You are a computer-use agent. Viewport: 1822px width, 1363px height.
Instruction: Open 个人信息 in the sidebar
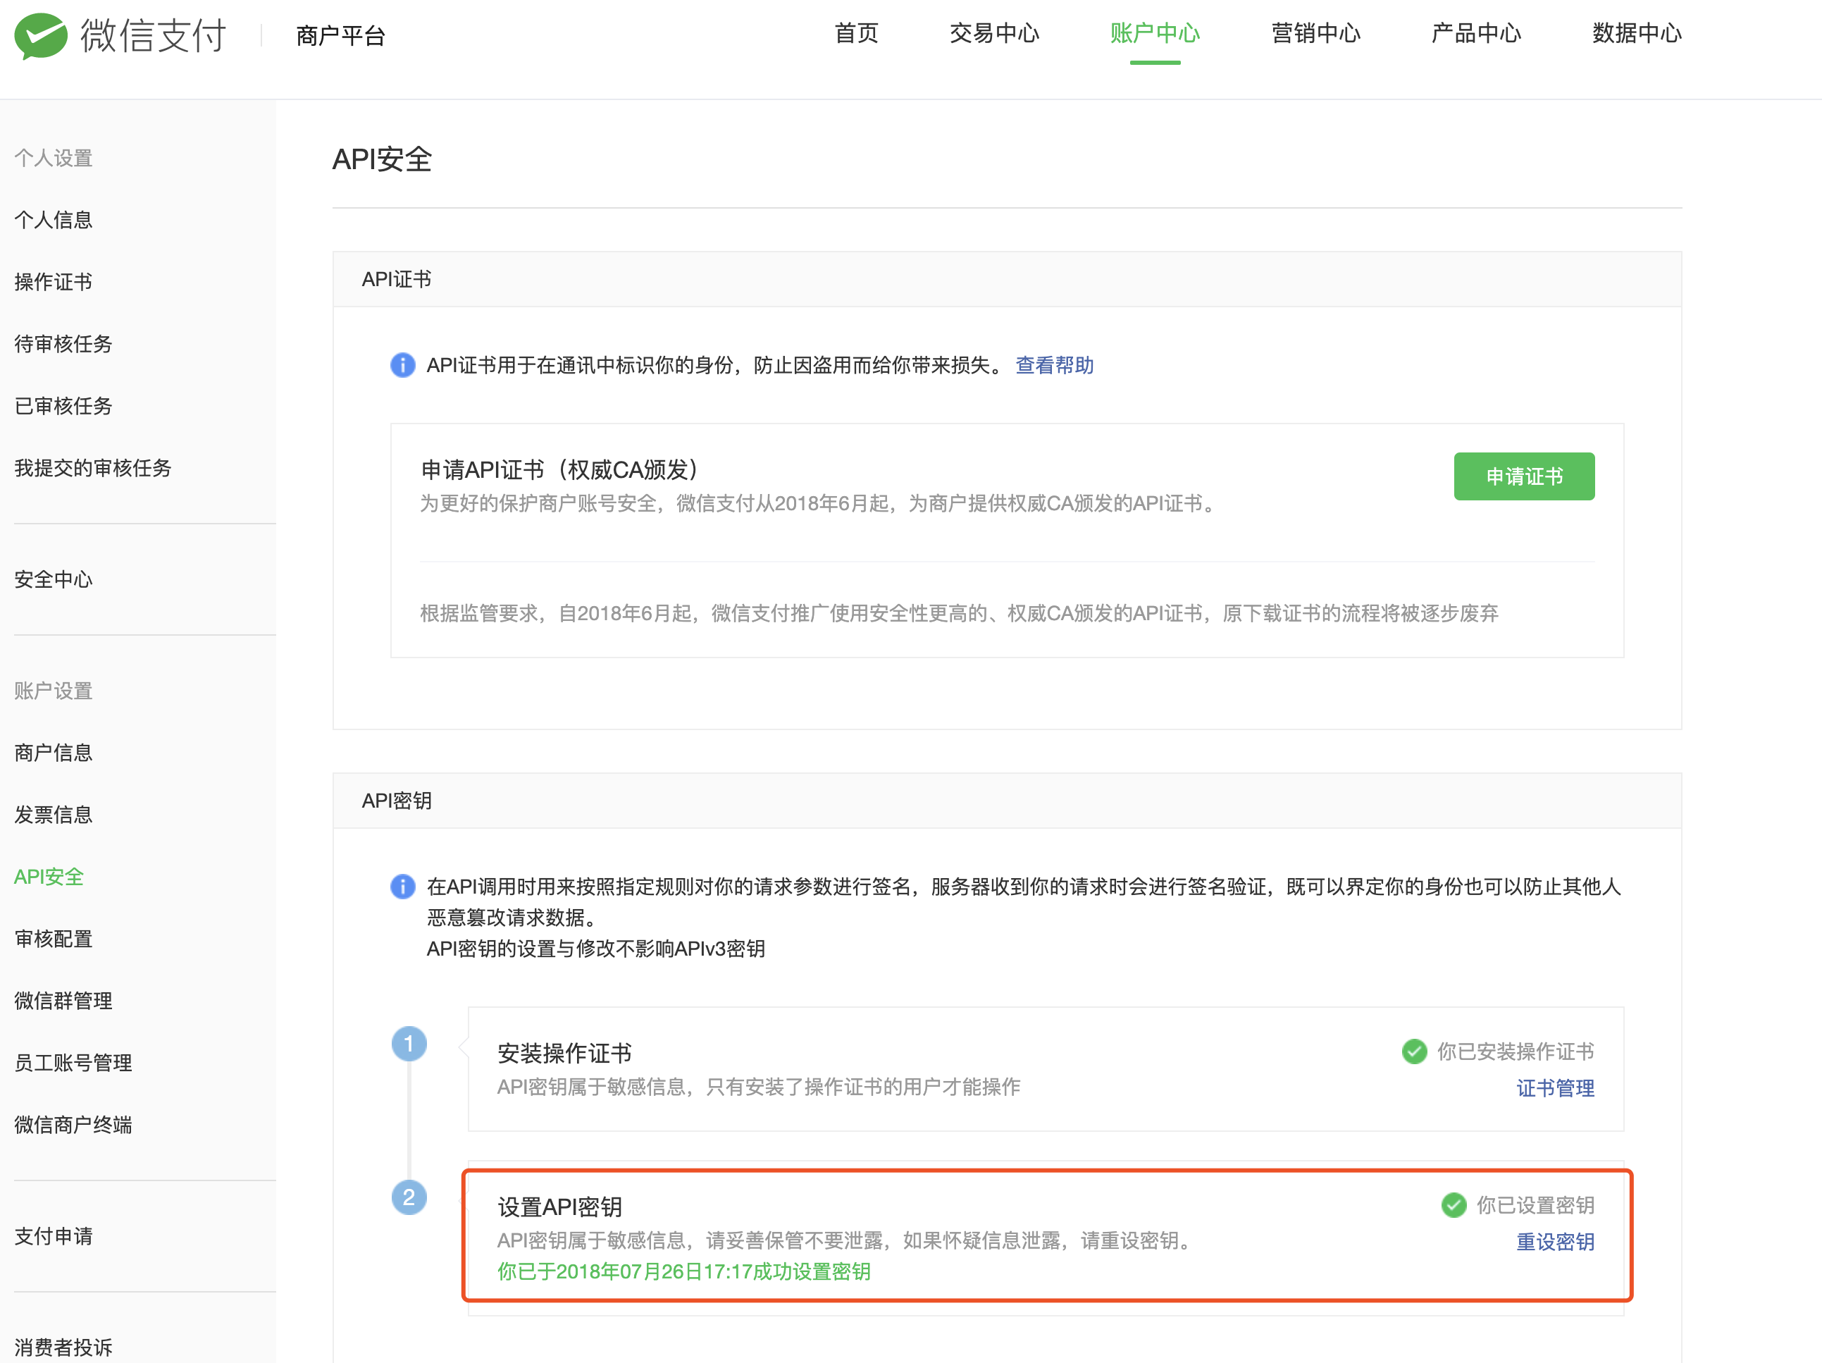(x=54, y=220)
